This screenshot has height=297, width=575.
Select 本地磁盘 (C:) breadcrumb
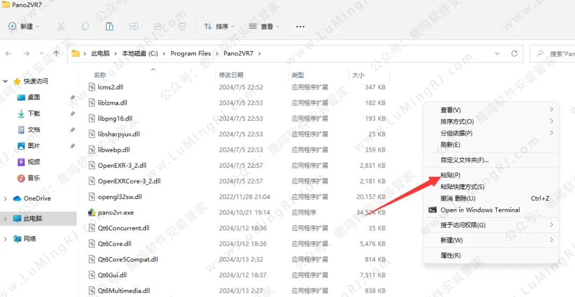click(x=140, y=54)
